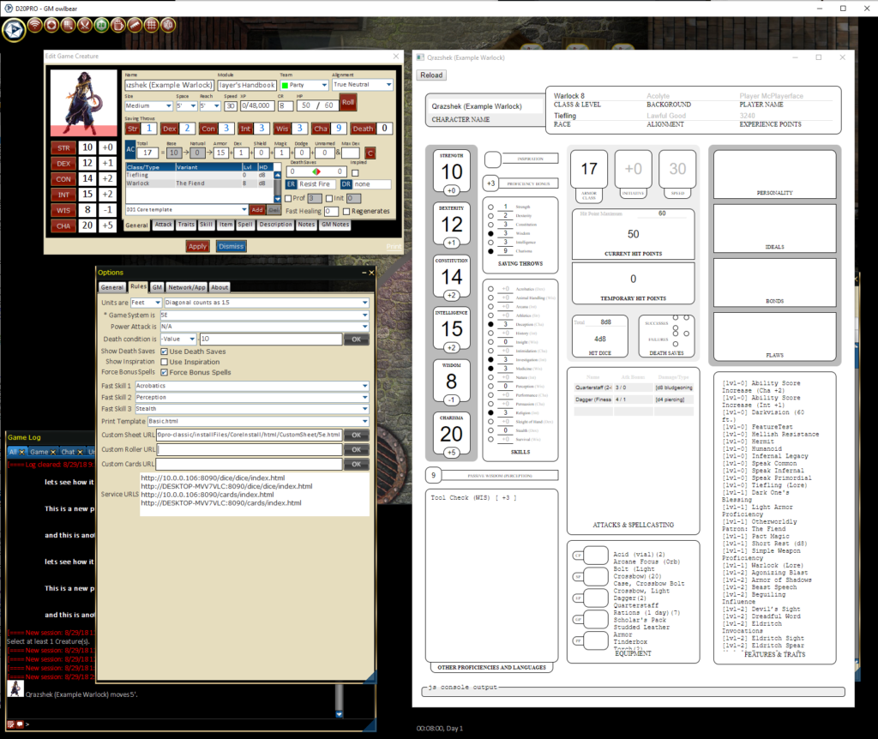Close the Chat tab in Game Log
This screenshot has height=739, width=878.
(80, 452)
